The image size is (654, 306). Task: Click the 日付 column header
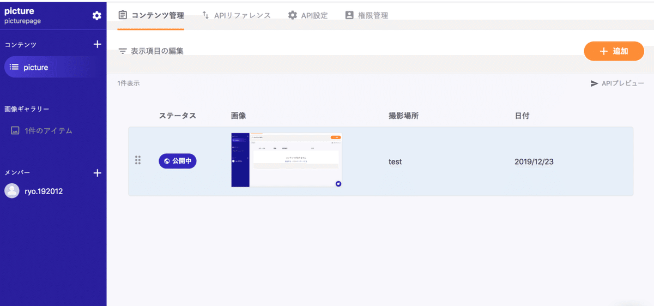[x=522, y=116]
